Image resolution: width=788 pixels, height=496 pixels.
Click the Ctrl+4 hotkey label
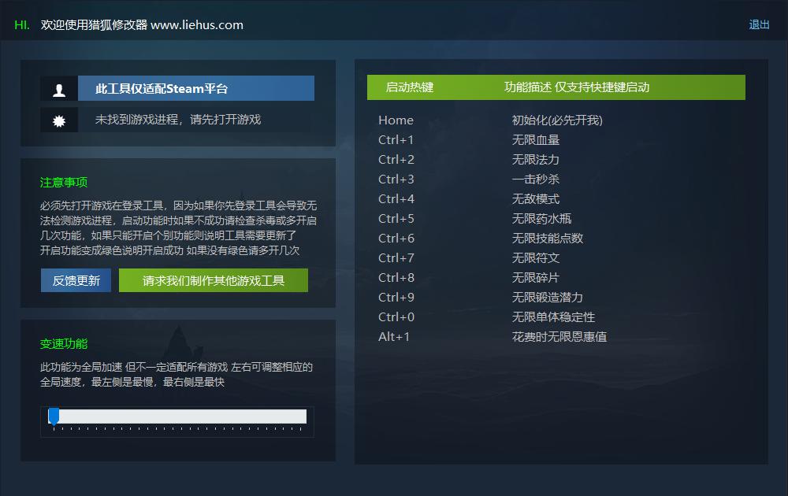coord(396,199)
